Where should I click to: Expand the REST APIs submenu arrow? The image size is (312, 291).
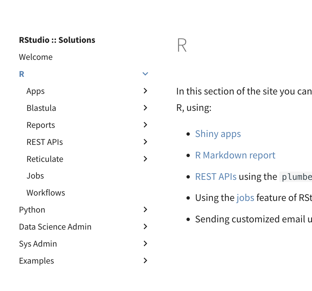click(145, 142)
